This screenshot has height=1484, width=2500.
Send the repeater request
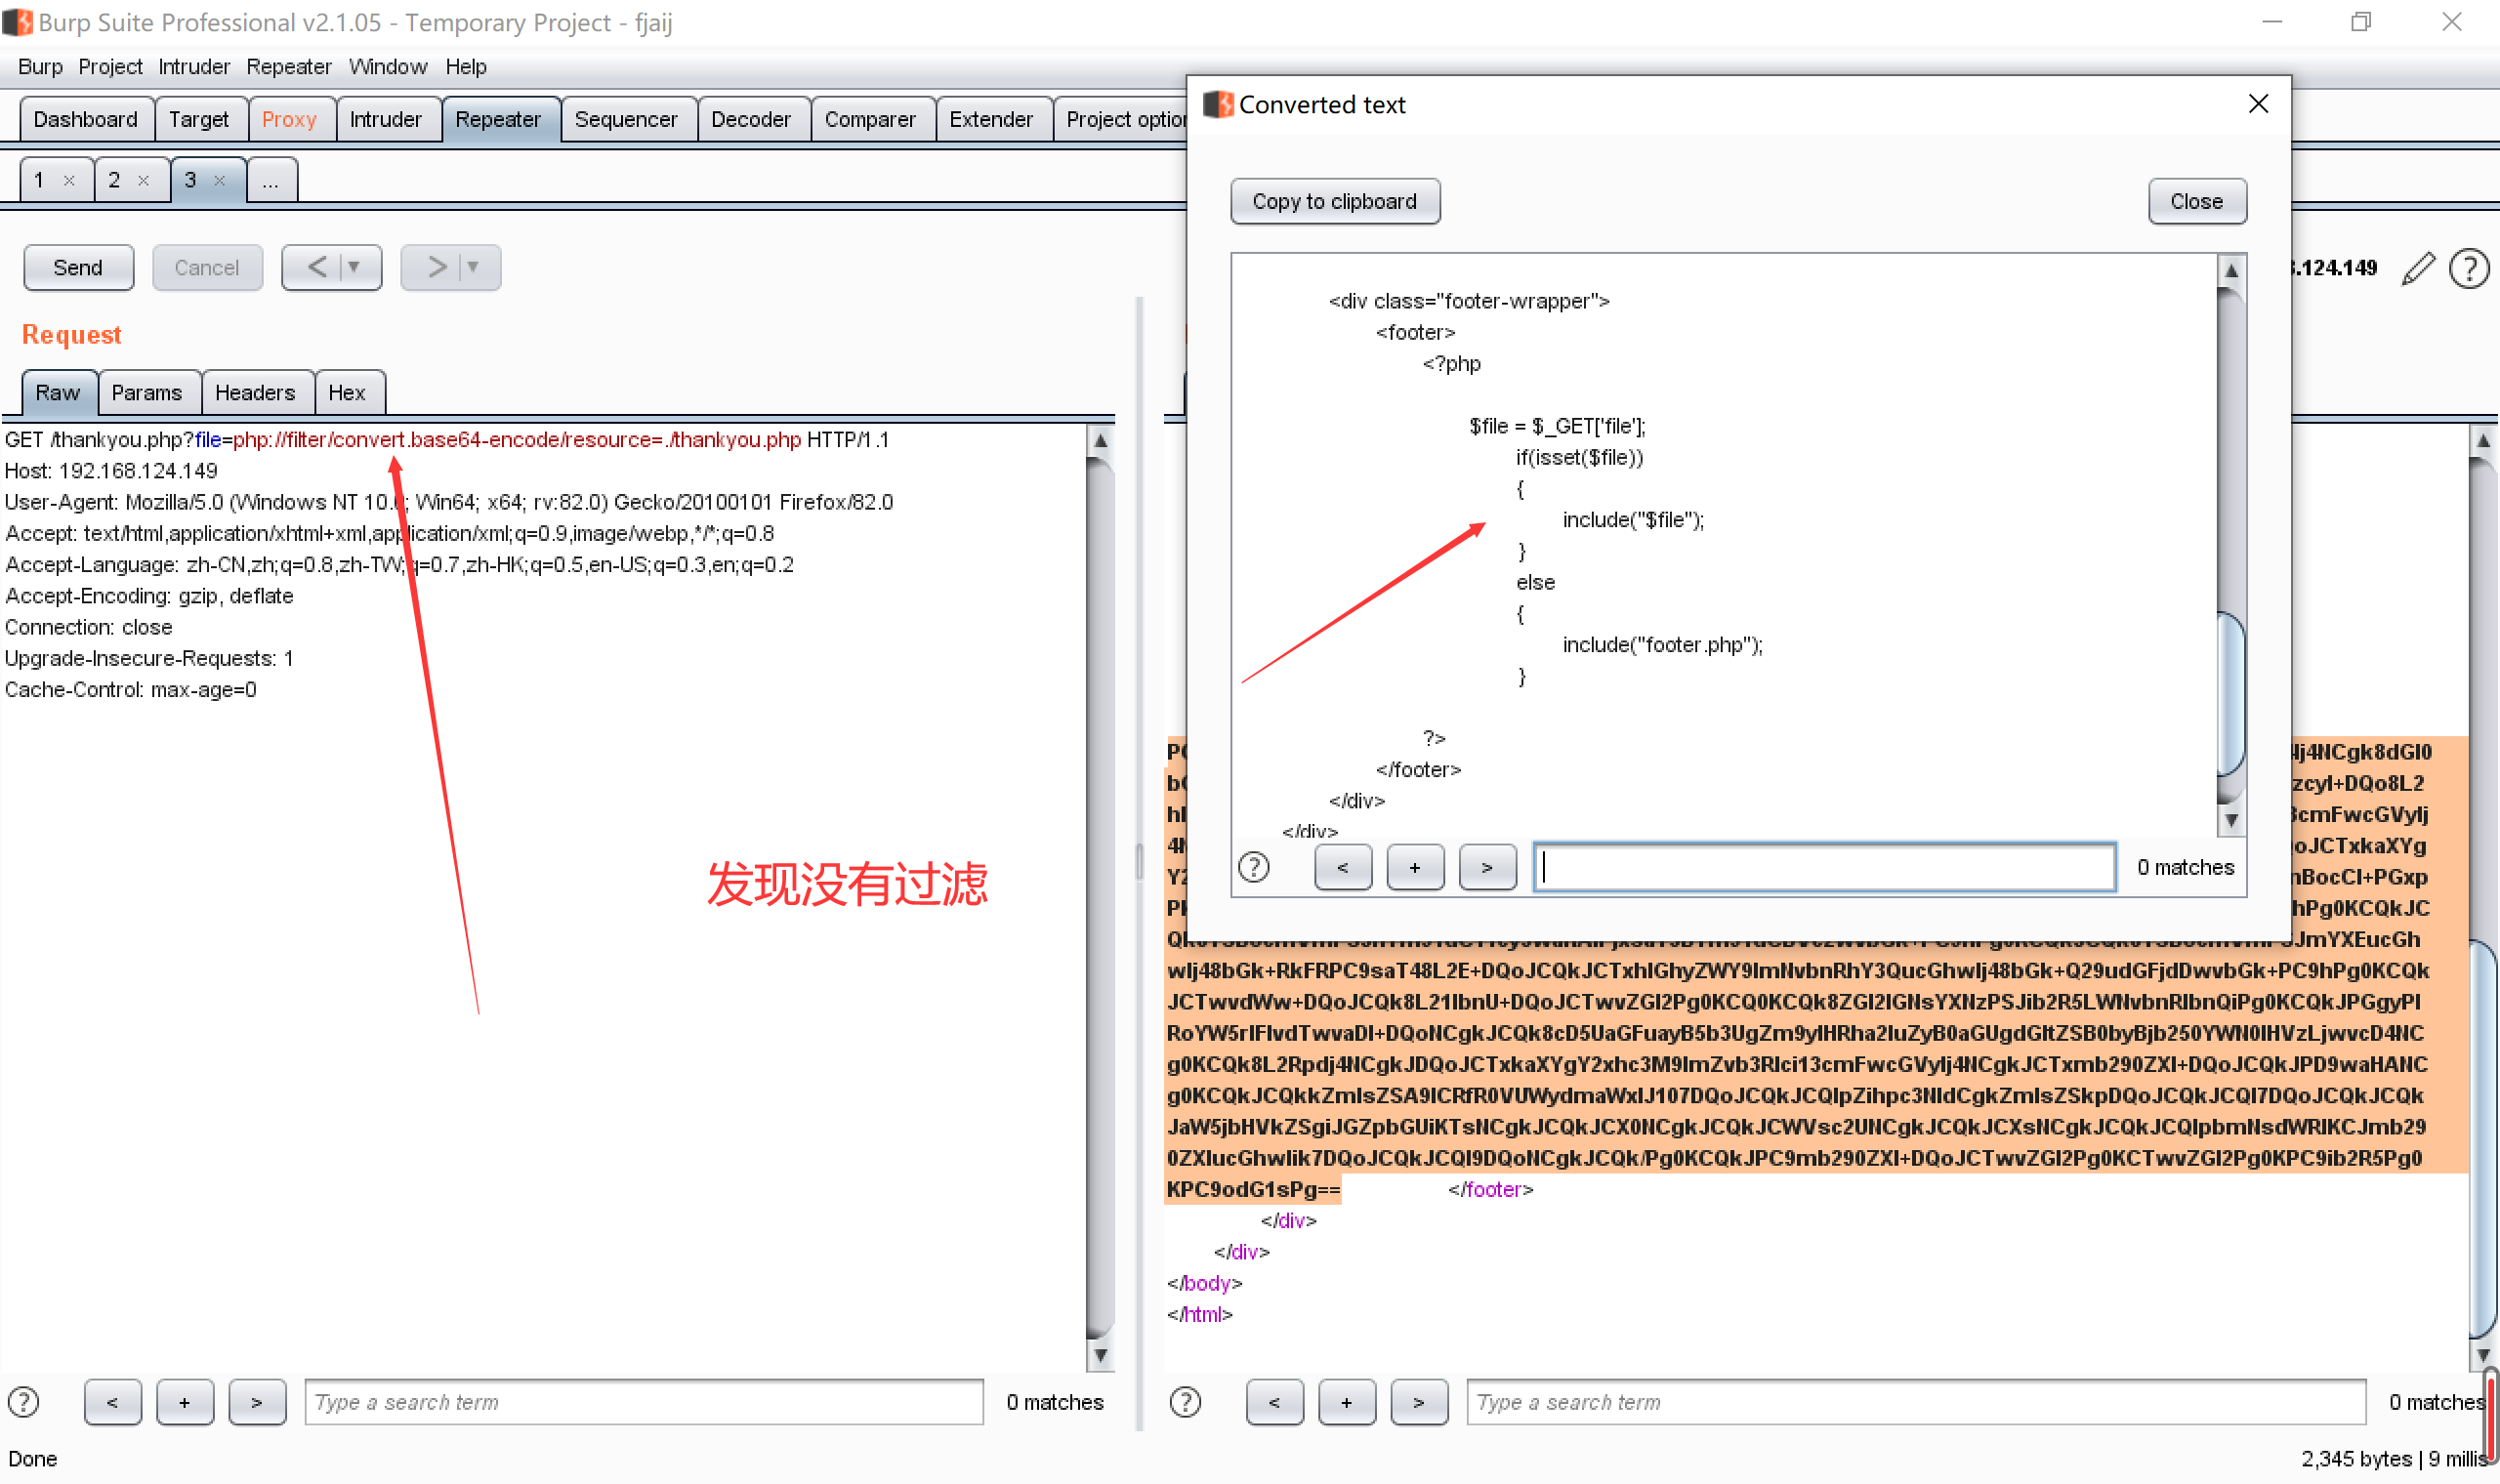[x=78, y=267]
